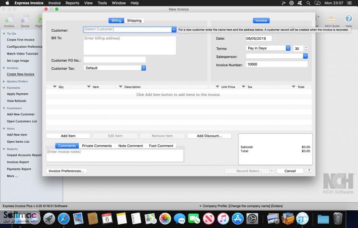Click the Add Item button

[68, 136]
